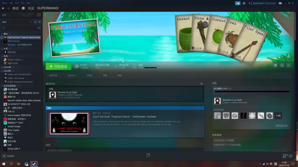
Task: Open Survivor A La Carte in achievements panel
Action: [x=232, y=100]
